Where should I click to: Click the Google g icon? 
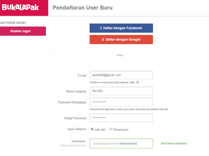click(x=103, y=40)
